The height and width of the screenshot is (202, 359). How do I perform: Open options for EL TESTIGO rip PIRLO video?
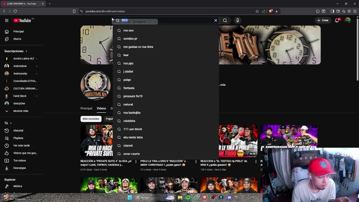(256, 162)
